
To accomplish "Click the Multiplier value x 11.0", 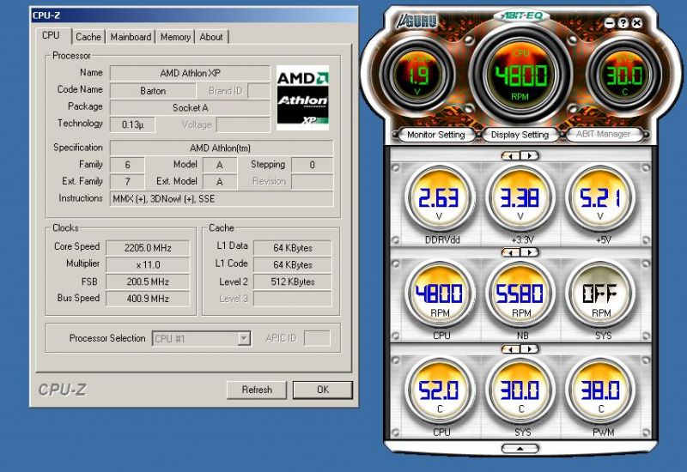I will [148, 265].
